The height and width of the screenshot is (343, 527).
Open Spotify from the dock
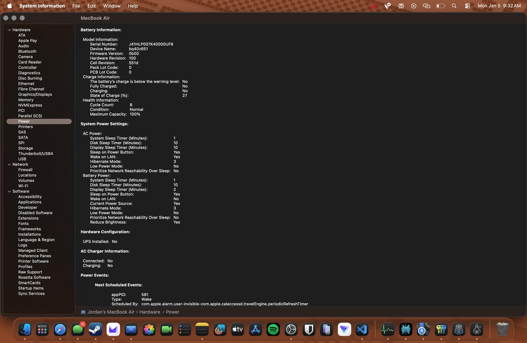273,330
